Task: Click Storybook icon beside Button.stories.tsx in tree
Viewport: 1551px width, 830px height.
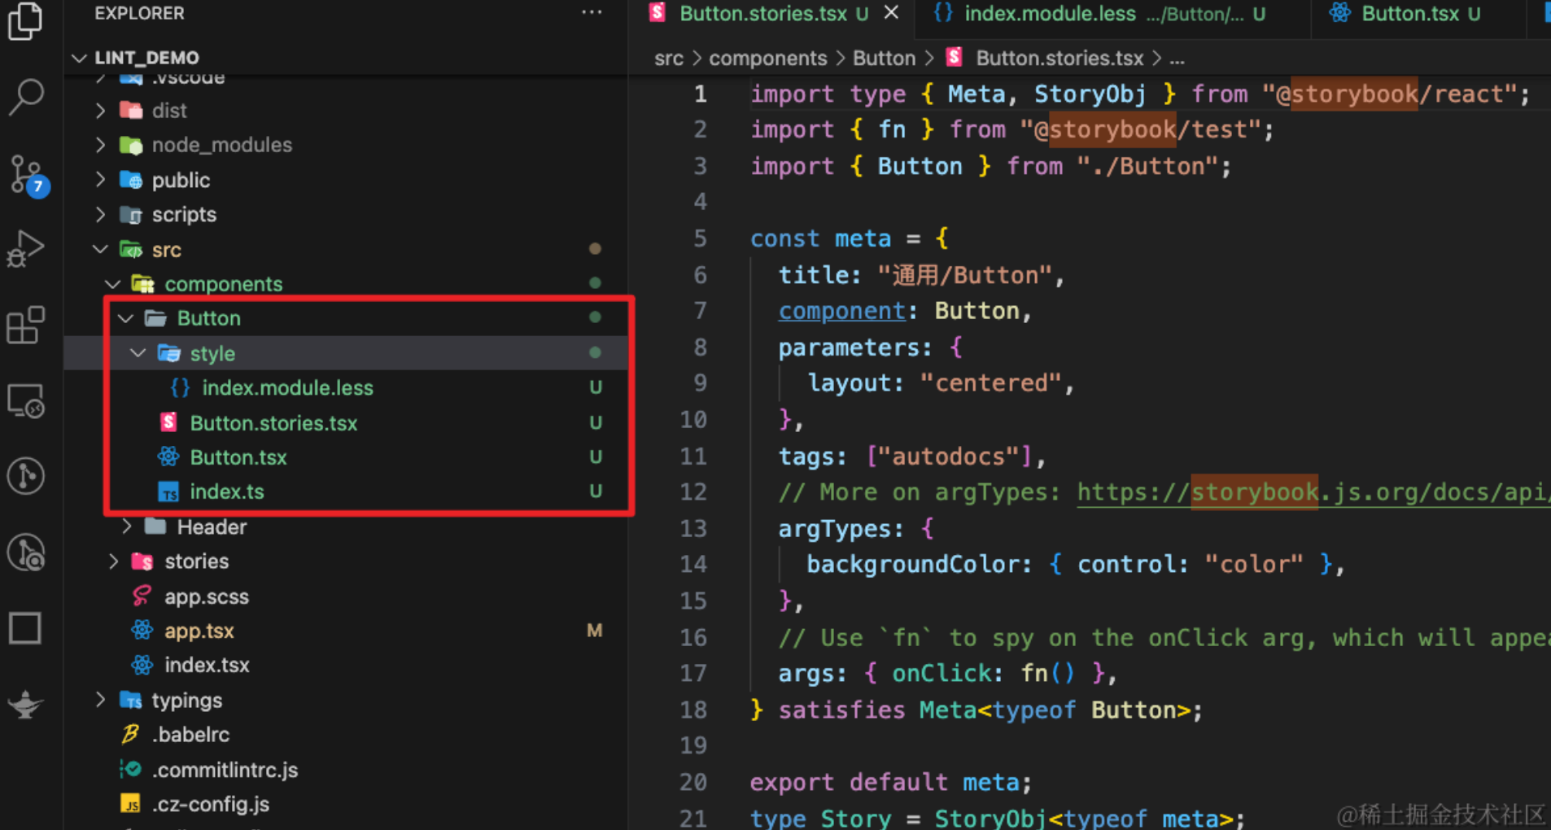Action: 168,422
